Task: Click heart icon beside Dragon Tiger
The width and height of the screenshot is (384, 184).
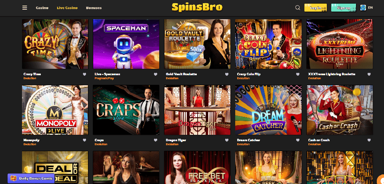Action: 227,140
